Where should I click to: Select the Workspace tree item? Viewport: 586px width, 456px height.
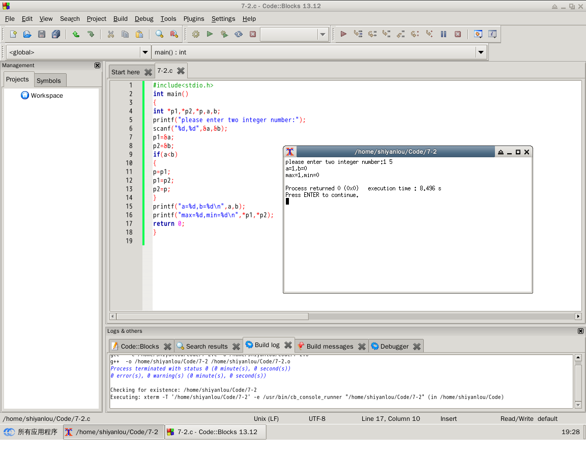point(47,96)
